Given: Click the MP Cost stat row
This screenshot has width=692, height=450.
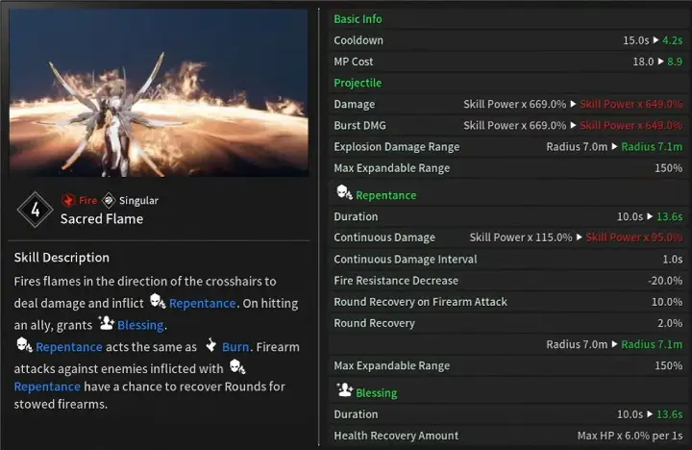Looking at the screenshot, I should pyautogui.click(x=507, y=62).
